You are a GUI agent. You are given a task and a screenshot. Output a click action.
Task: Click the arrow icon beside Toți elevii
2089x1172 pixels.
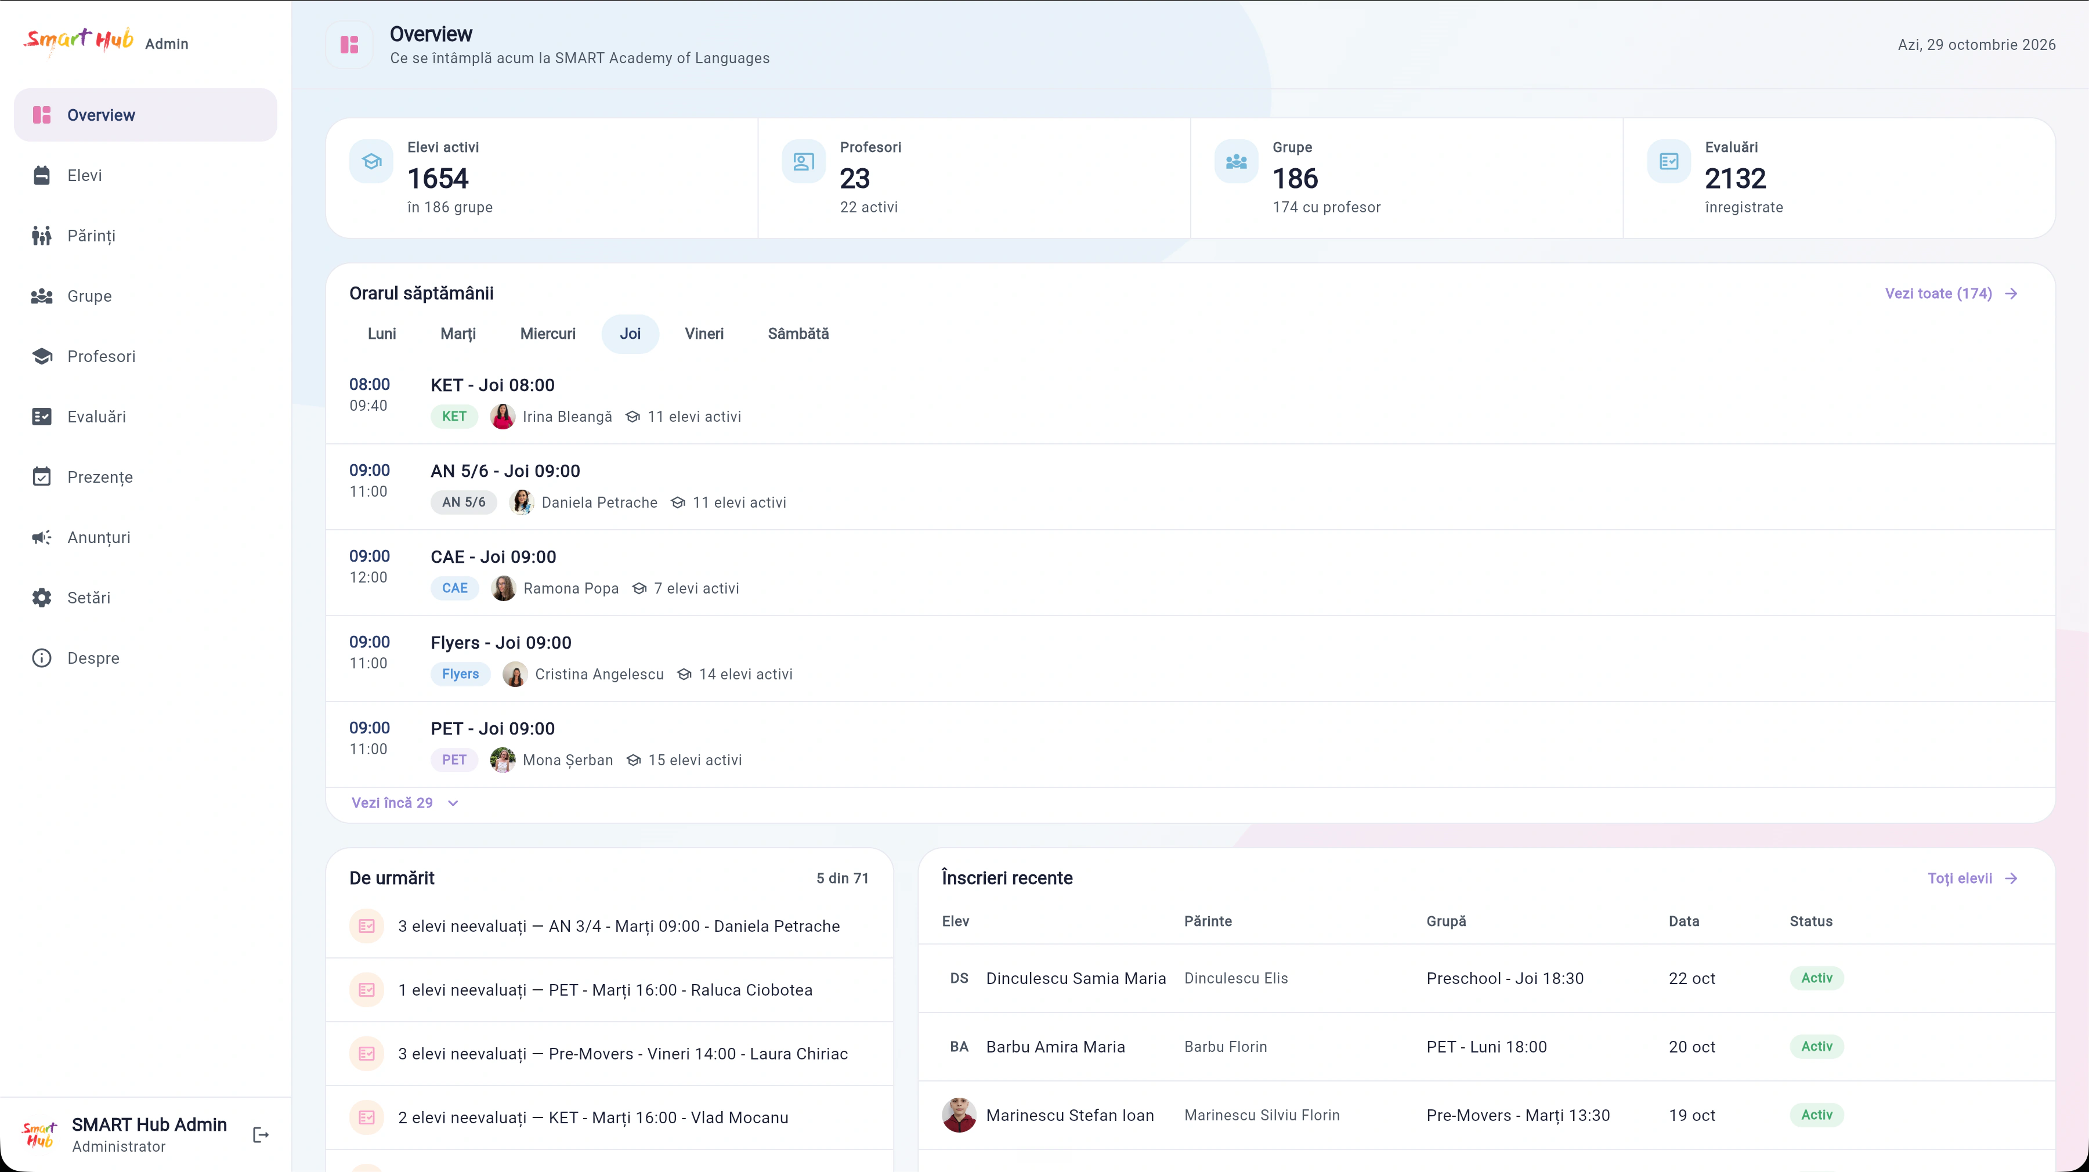click(2011, 878)
